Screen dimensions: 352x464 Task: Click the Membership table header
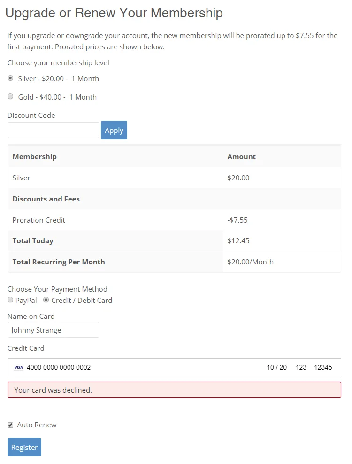pos(35,156)
